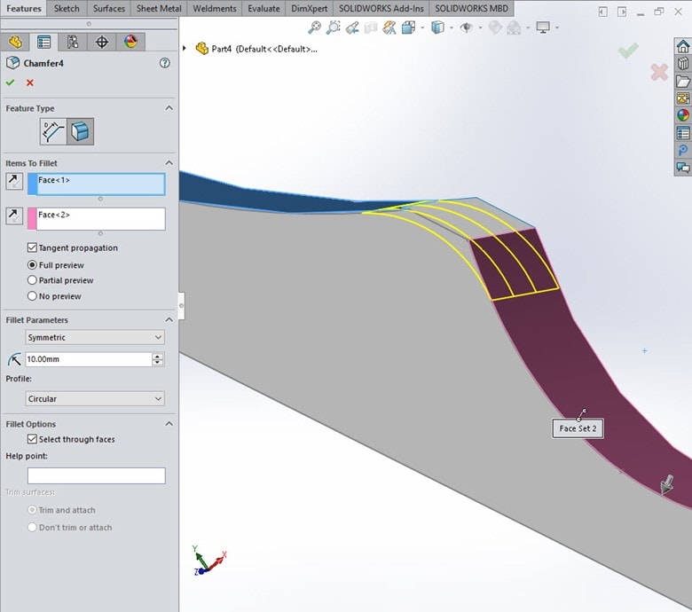692x612 pixels.
Task: Open the DimXpertManager crosshair tab
Action: tap(102, 42)
